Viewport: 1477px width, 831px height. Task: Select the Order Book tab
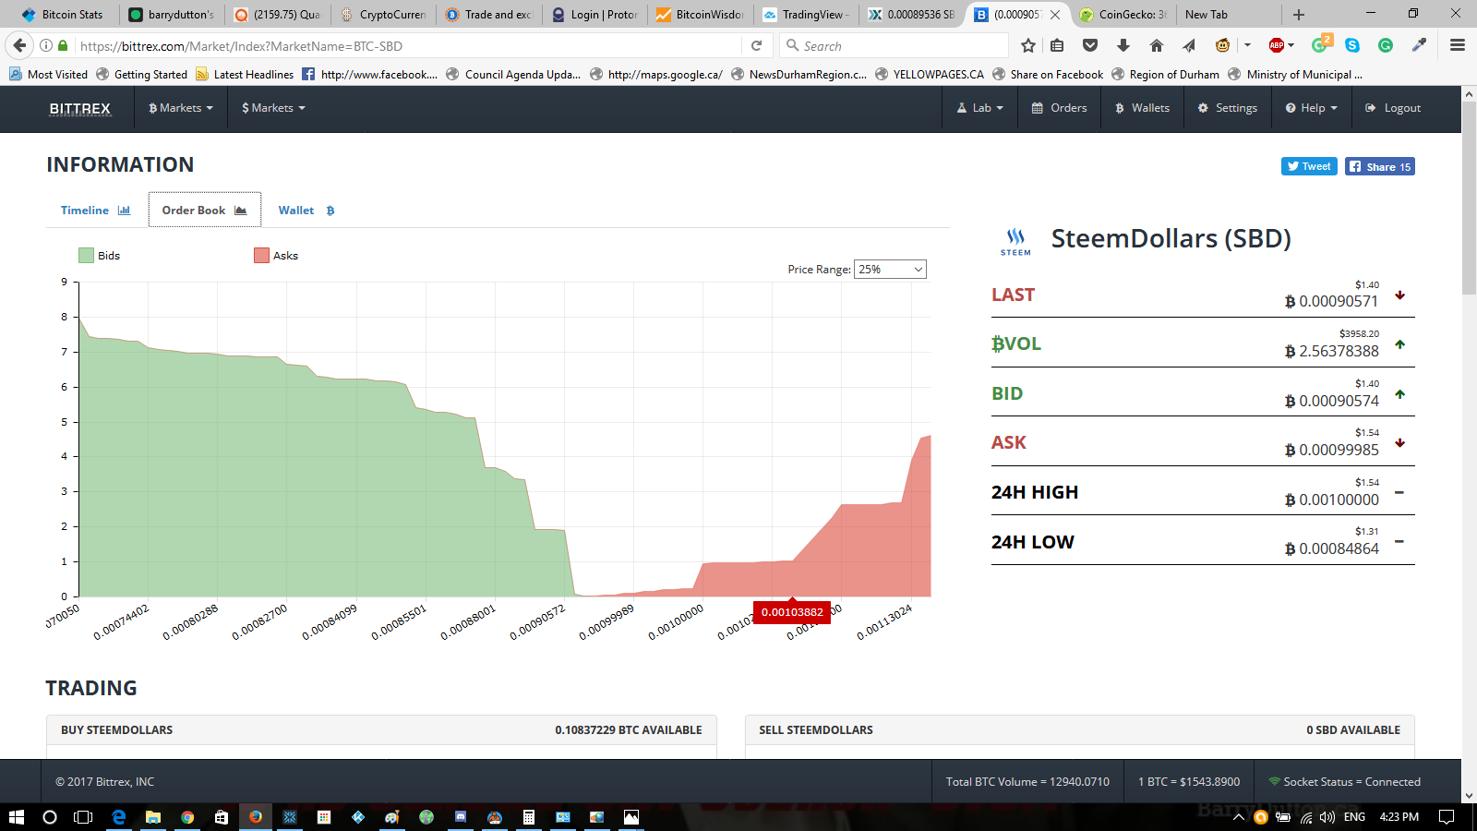pyautogui.click(x=205, y=211)
